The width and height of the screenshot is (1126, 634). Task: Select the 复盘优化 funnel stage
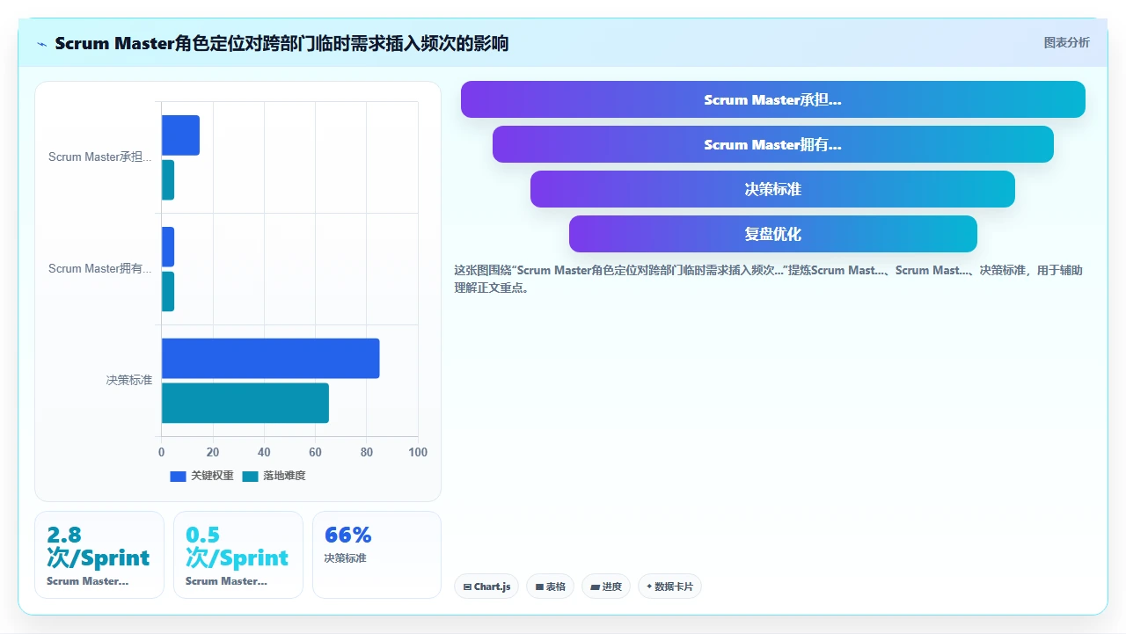[772, 234]
